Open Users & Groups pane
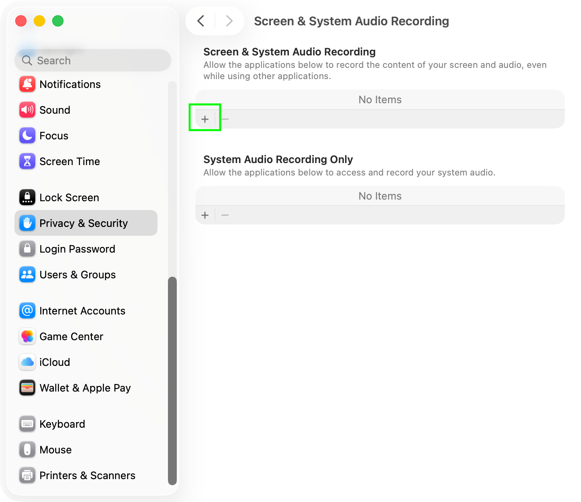This screenshot has width=581, height=502. pos(77,275)
